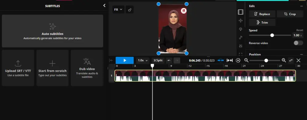Viewport: 307px width, 120px height.
Task: Click the :15 mark on timeline ruler
Action: [x=208, y=66]
